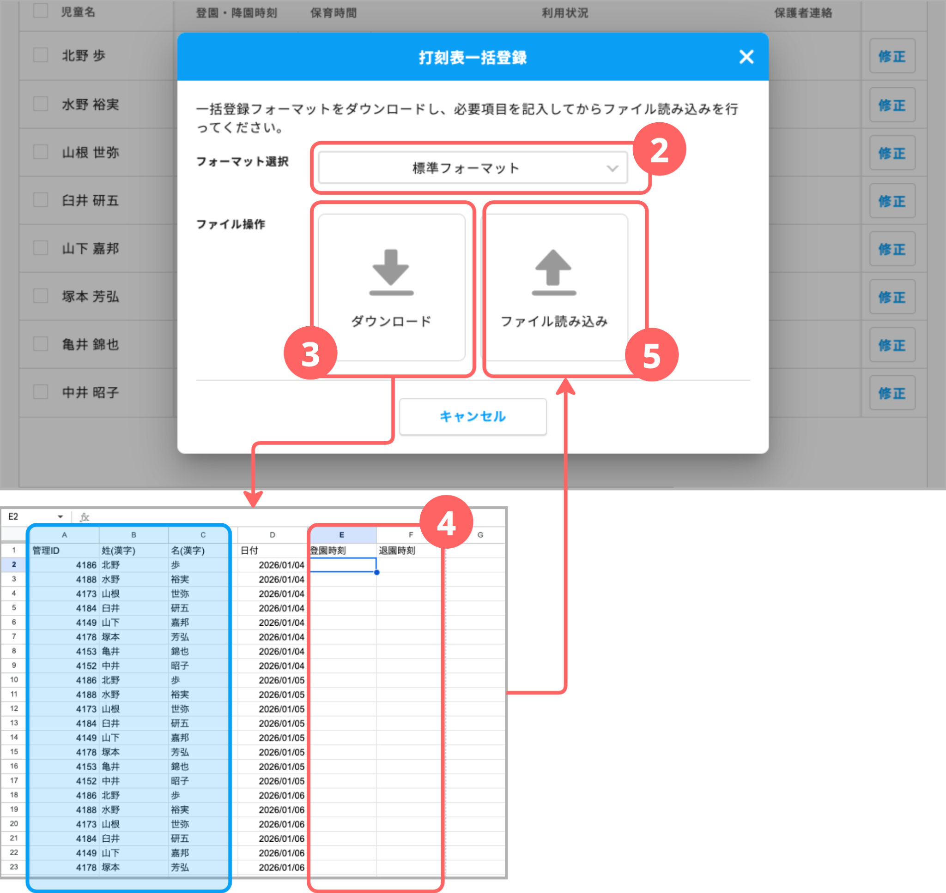Check the box next to 亀井 錦也

click(x=41, y=344)
